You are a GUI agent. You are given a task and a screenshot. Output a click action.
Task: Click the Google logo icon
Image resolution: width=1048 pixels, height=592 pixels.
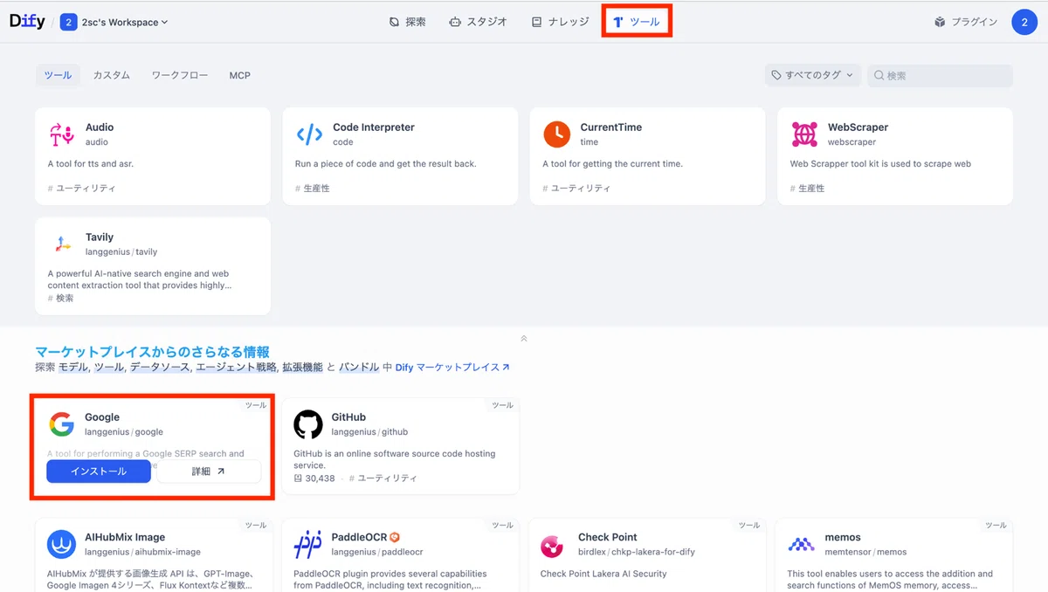(62, 424)
